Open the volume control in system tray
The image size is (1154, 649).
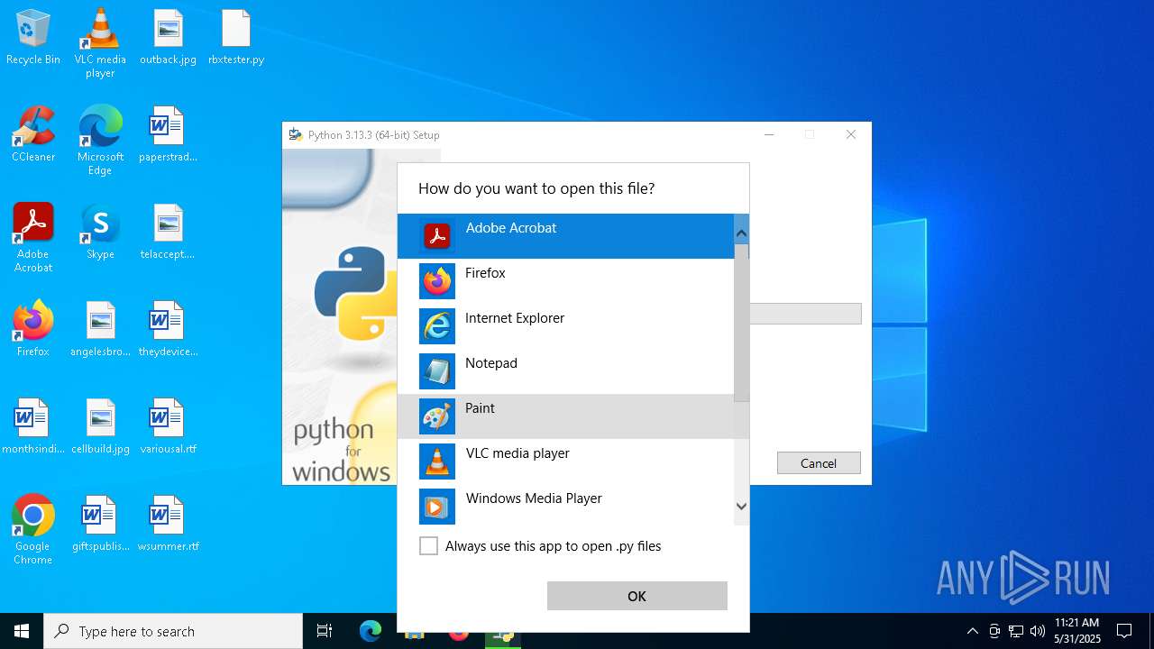coord(1038,631)
